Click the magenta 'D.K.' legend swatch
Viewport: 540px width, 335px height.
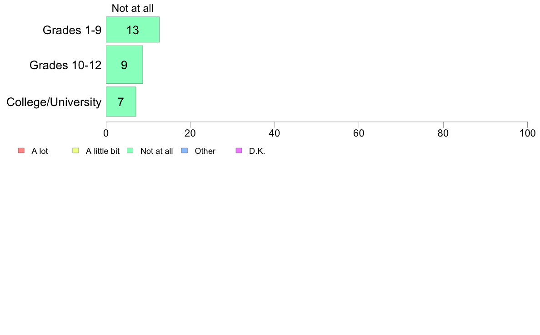239,150
